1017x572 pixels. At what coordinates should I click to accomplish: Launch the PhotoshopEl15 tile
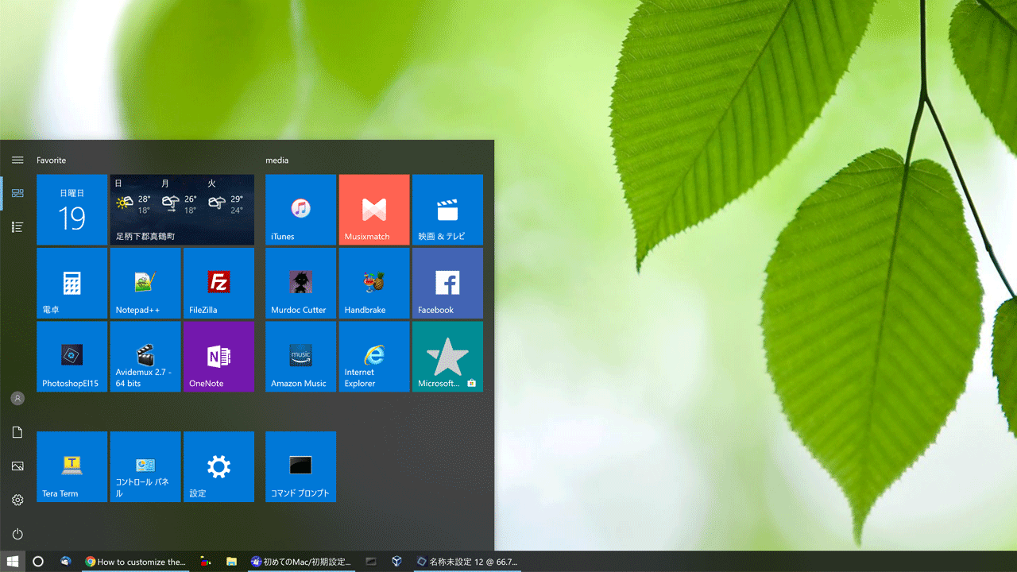[x=72, y=357]
